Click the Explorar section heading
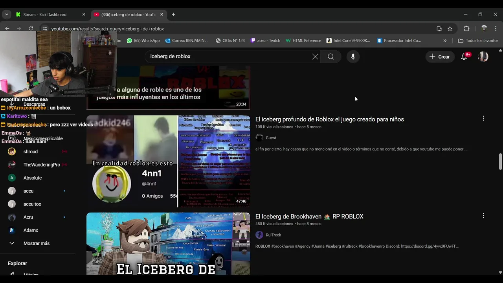This screenshot has width=503, height=283. [18, 263]
